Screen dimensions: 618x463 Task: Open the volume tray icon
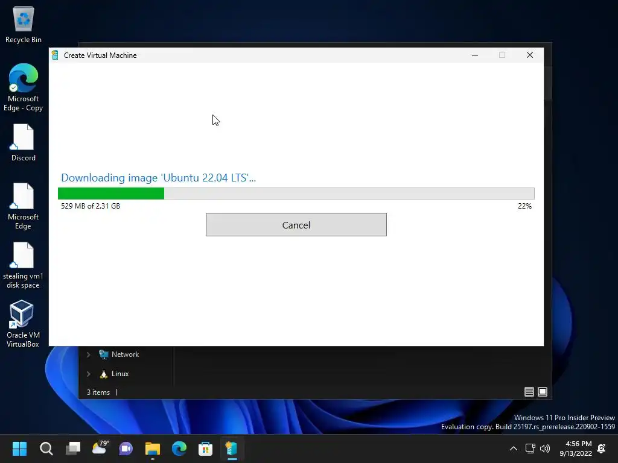545,449
